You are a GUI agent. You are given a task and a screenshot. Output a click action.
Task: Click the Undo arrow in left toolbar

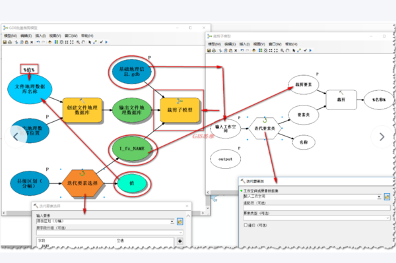(38, 42)
